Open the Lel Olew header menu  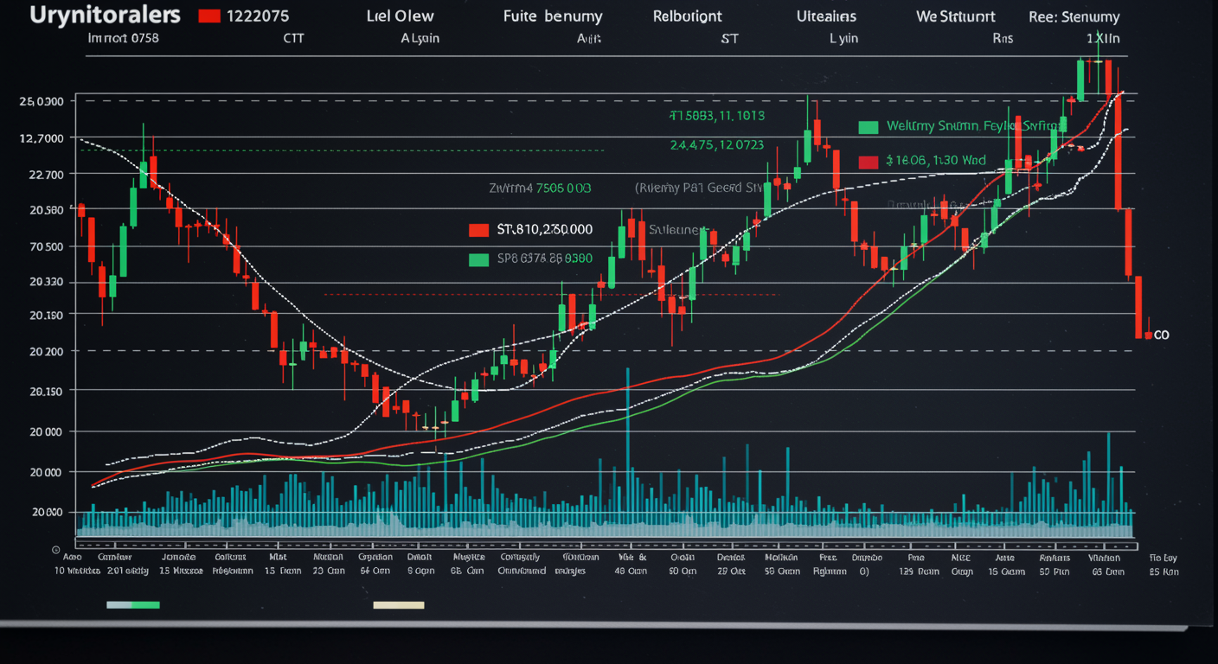coord(401,16)
